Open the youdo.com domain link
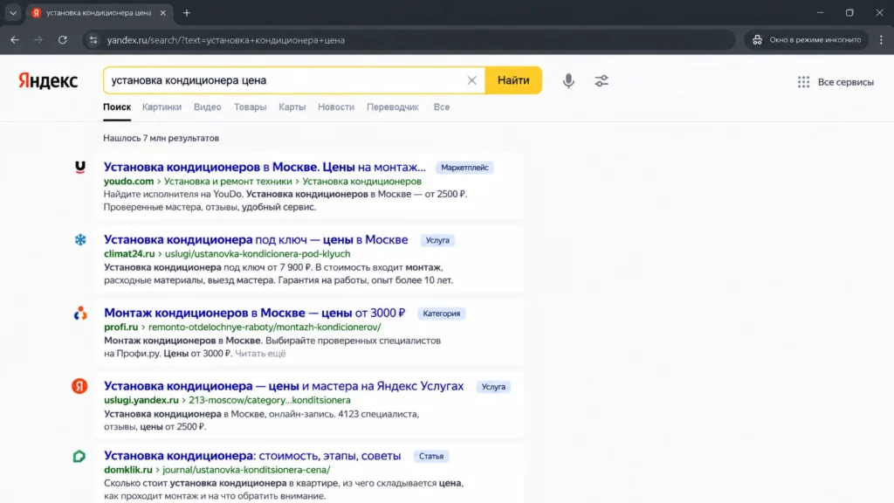This screenshot has height=503, width=894. [x=129, y=182]
